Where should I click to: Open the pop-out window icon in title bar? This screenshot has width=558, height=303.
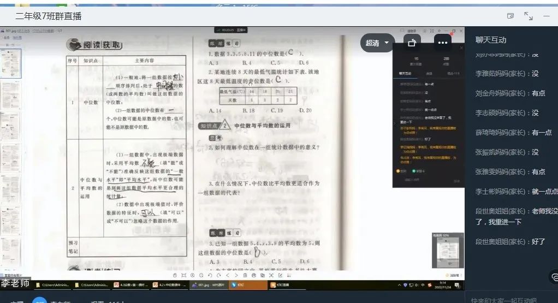tap(510, 16)
